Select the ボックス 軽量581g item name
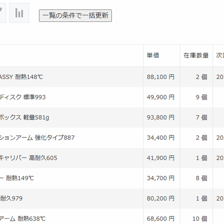Viewport: 224px width, 224px height. (24, 117)
